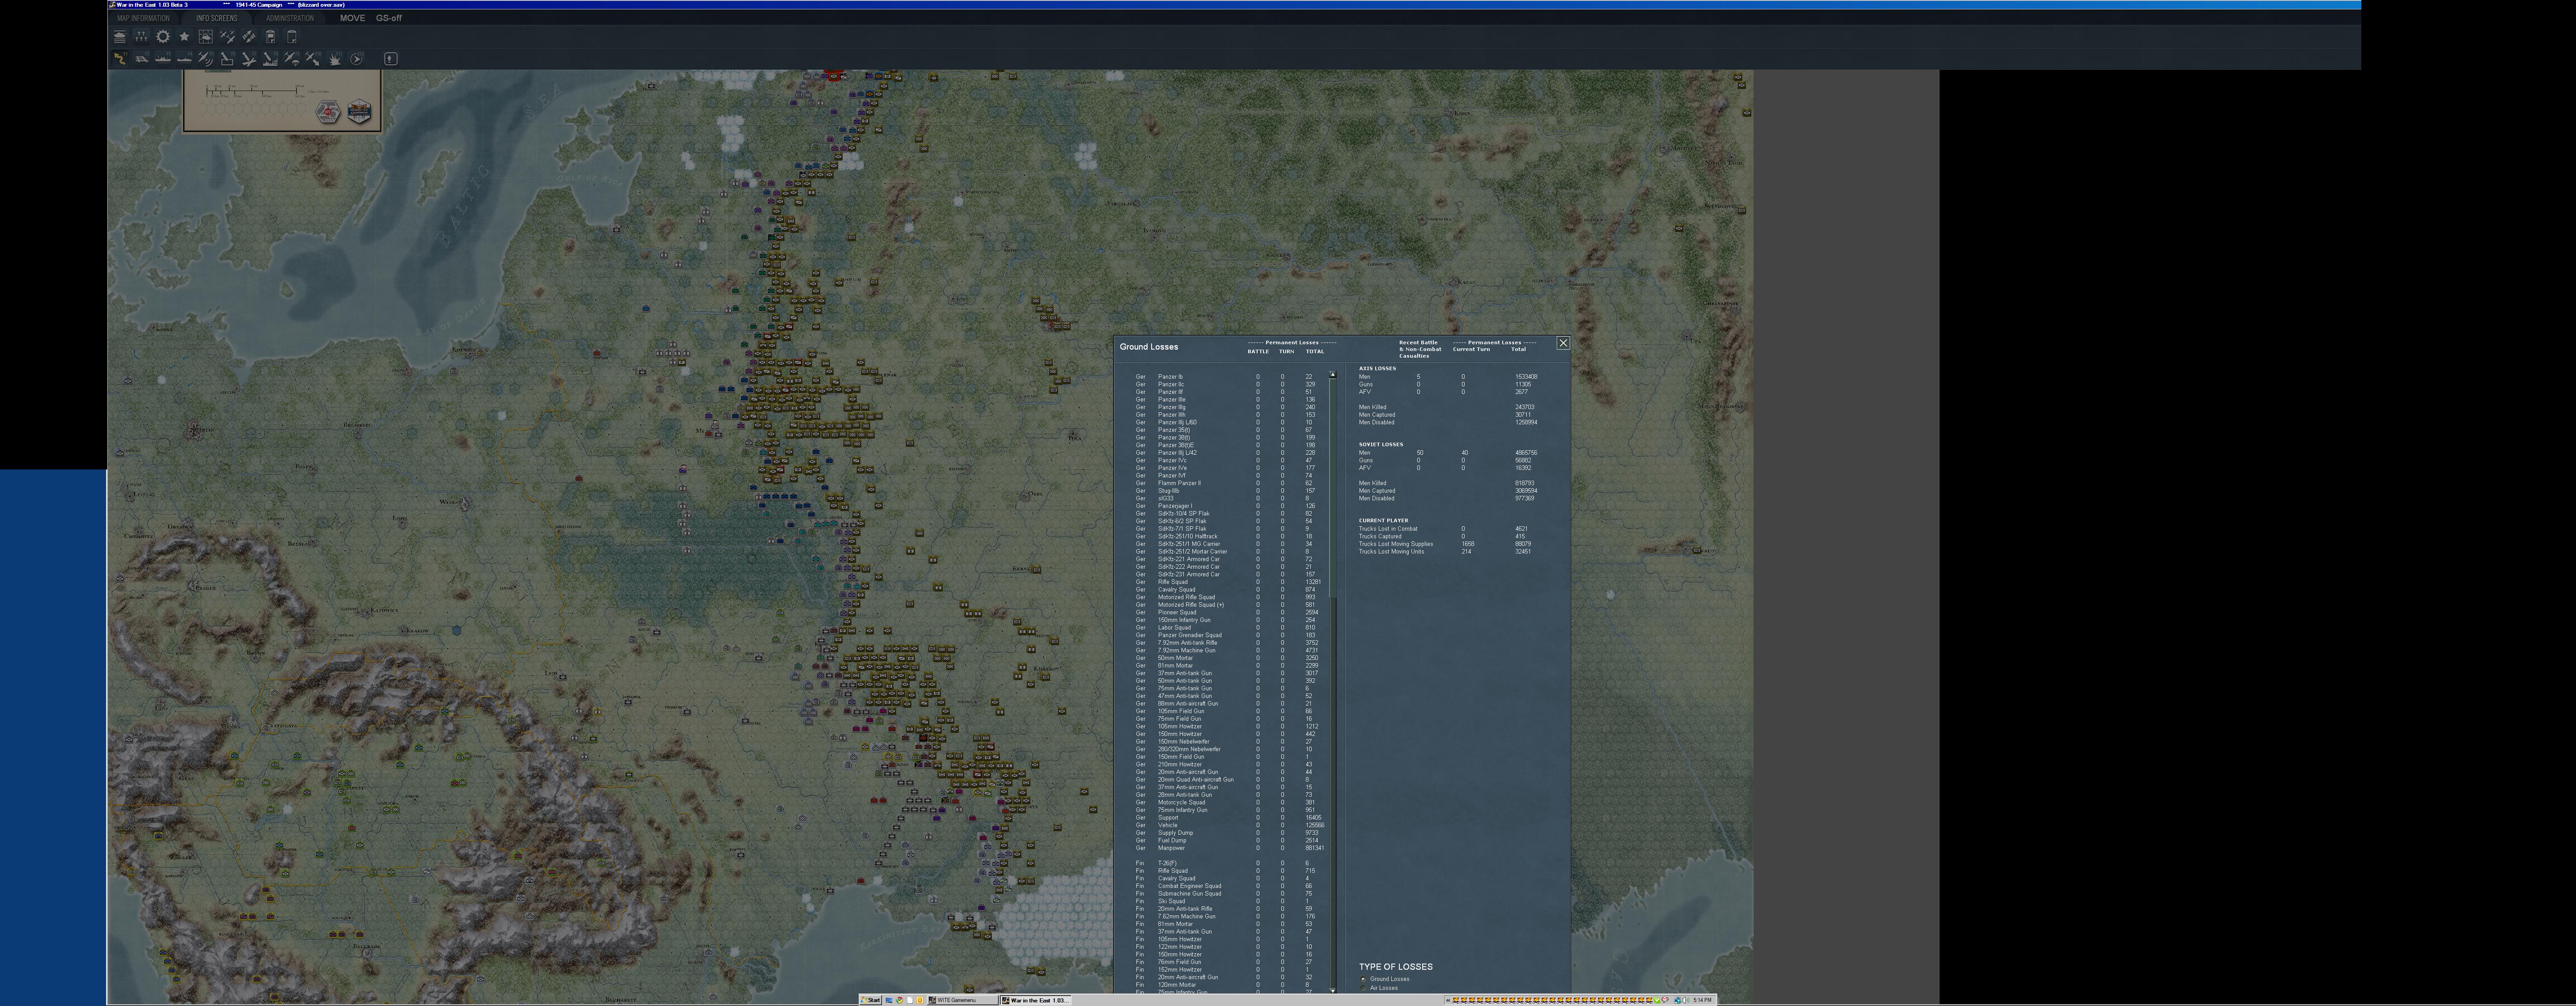The image size is (2576, 1006).
Task: Select the F5 air recon mode icon
Action: pyautogui.click(x=206, y=59)
